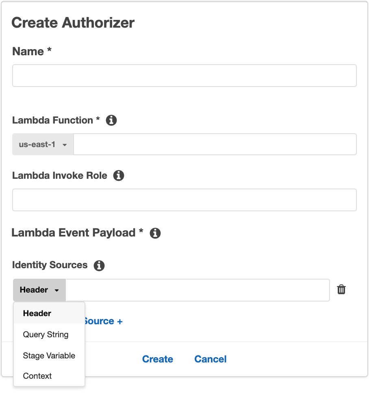369x399 pixels.
Task: Delete the identity source using the trash icon
Action: [x=341, y=289]
